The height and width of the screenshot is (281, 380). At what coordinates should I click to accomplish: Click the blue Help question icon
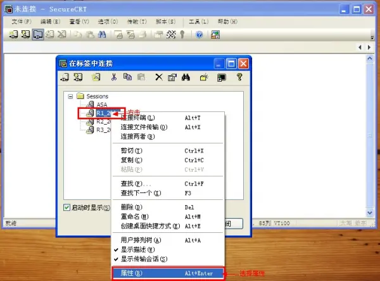[199, 35]
